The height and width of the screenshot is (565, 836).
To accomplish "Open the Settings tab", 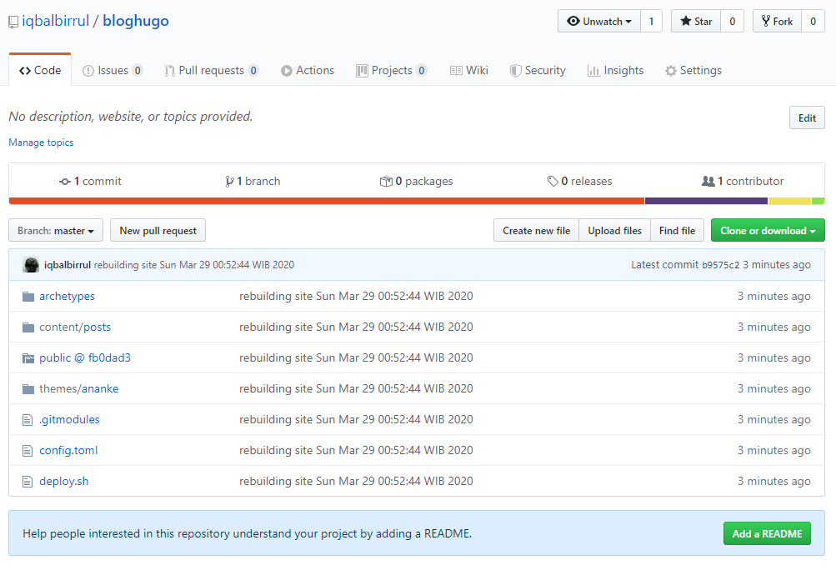I will pyautogui.click(x=693, y=71).
